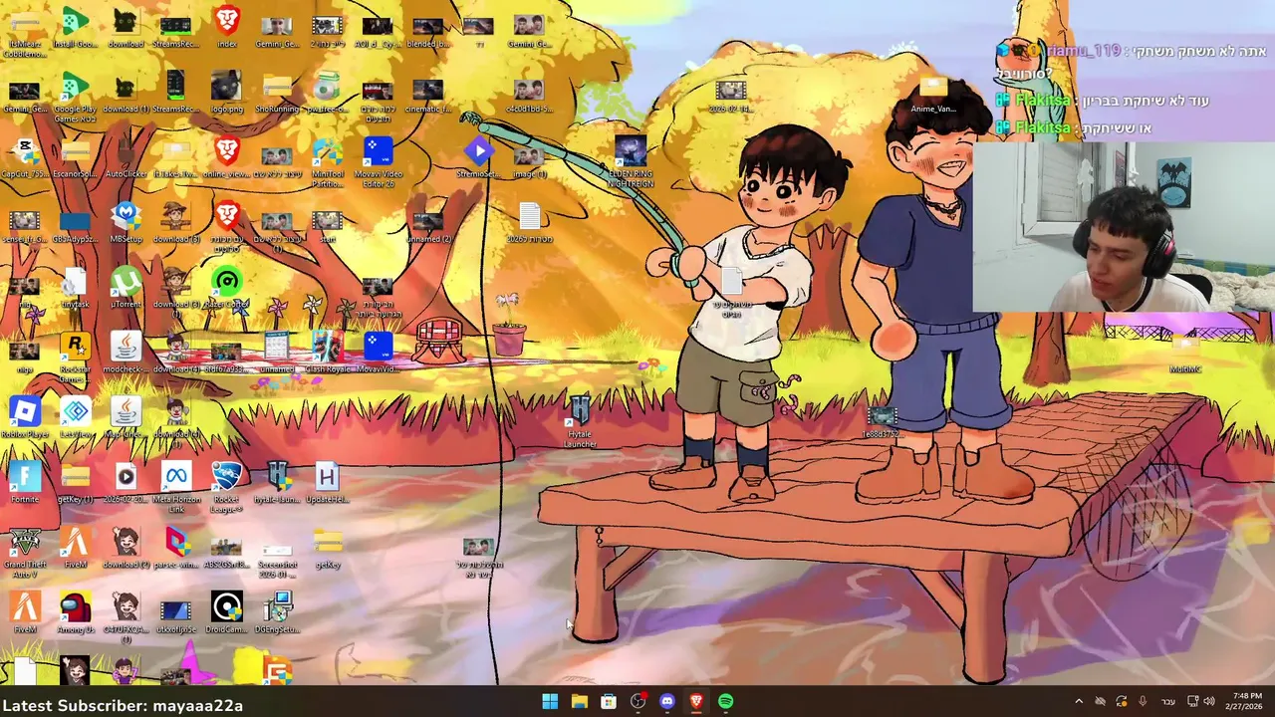This screenshot has height=717, width=1275.
Task: Select the parsec-windows installer icon
Action: coord(176,548)
